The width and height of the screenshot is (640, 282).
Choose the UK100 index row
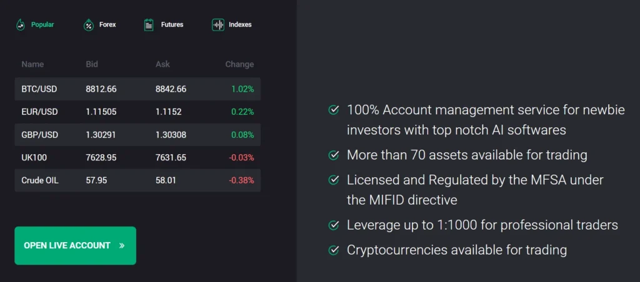pyautogui.click(x=137, y=158)
